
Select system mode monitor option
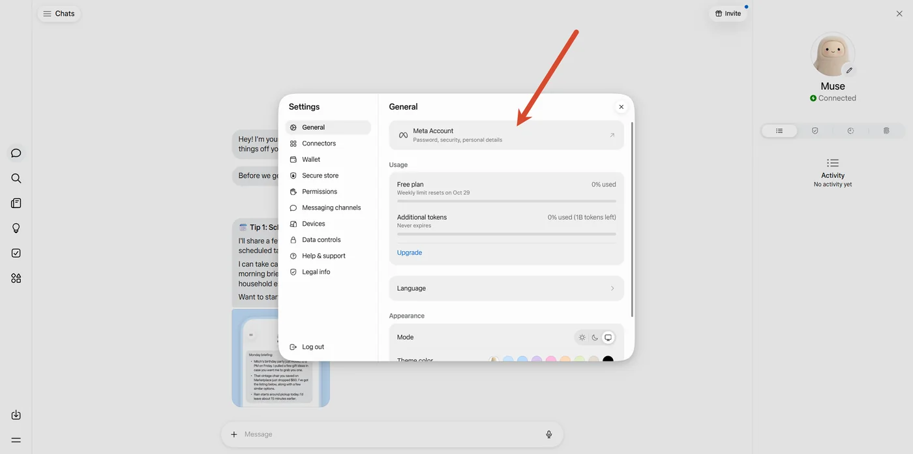pos(608,337)
